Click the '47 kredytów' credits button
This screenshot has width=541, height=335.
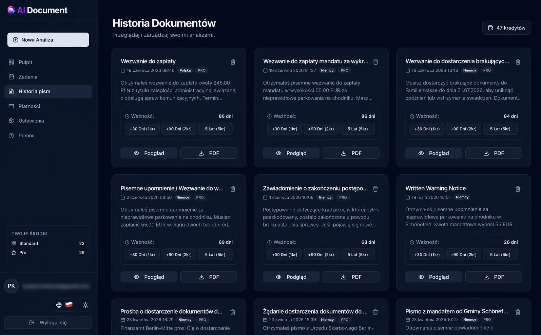pos(506,28)
